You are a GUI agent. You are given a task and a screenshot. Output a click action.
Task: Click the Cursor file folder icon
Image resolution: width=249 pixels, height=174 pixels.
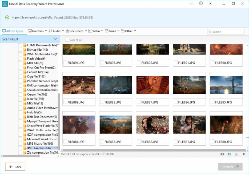click(x=25, y=95)
